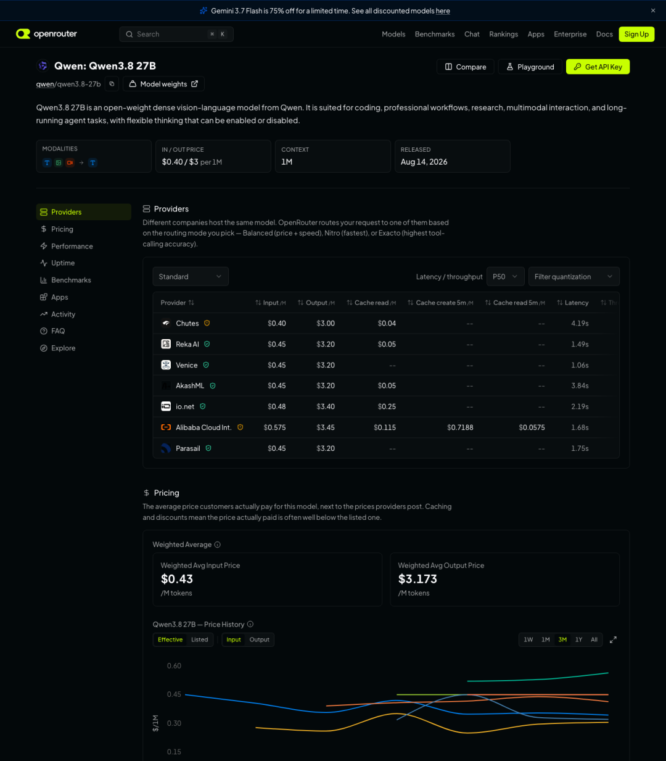
Task: Switch price history to Listed
Action: (200, 640)
